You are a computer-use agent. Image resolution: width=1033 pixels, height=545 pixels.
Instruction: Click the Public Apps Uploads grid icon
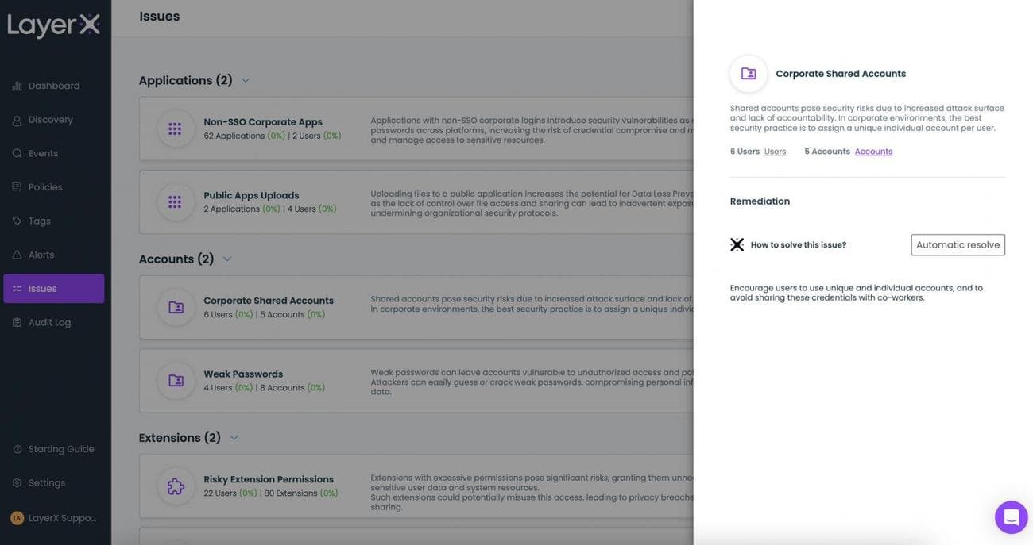tap(175, 202)
